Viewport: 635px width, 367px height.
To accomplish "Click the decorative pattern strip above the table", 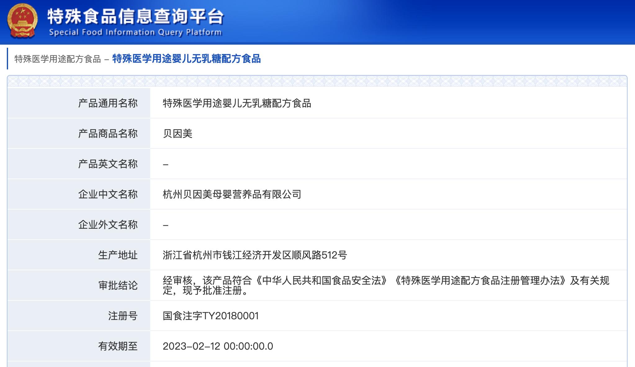I will (317, 81).
